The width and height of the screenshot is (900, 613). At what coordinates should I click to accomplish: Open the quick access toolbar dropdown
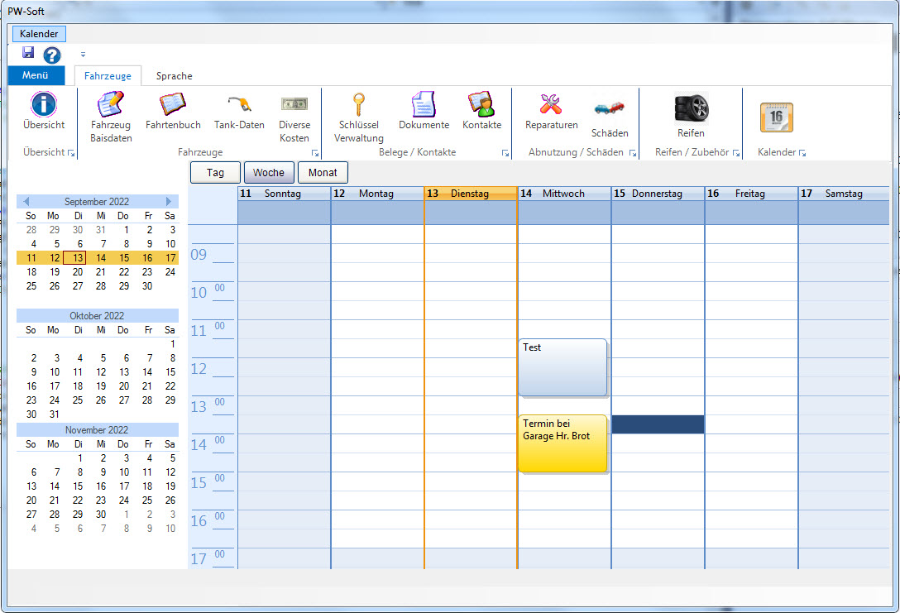point(83,55)
